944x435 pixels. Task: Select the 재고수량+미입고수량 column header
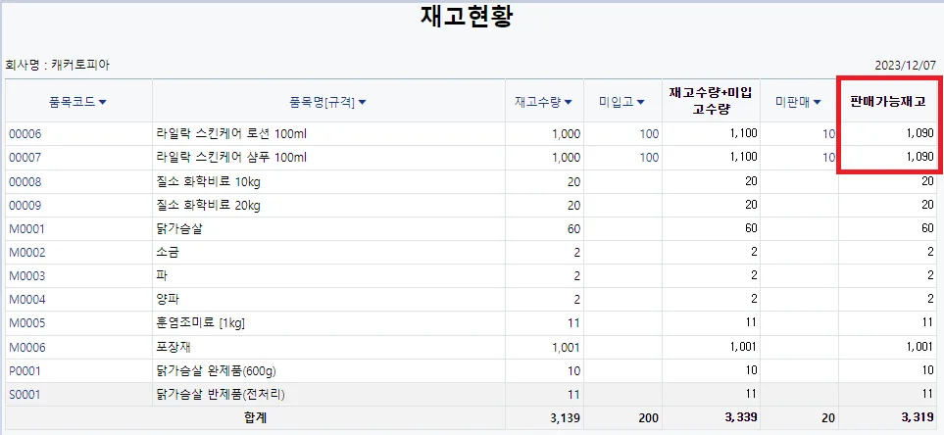[711, 101]
